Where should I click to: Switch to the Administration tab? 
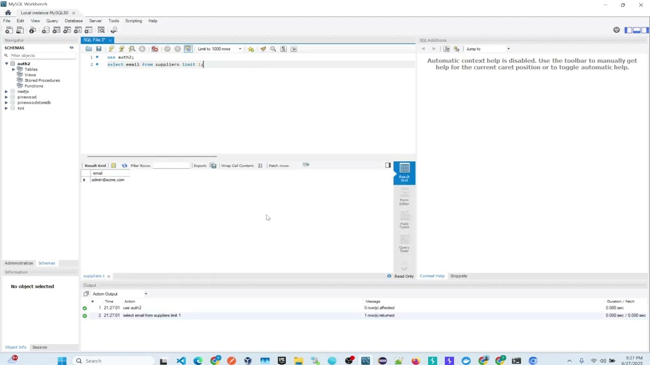point(19,263)
